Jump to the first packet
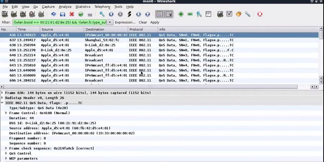Image resolution: width=324 pixels, height=162 pixels. [x=138, y=14]
